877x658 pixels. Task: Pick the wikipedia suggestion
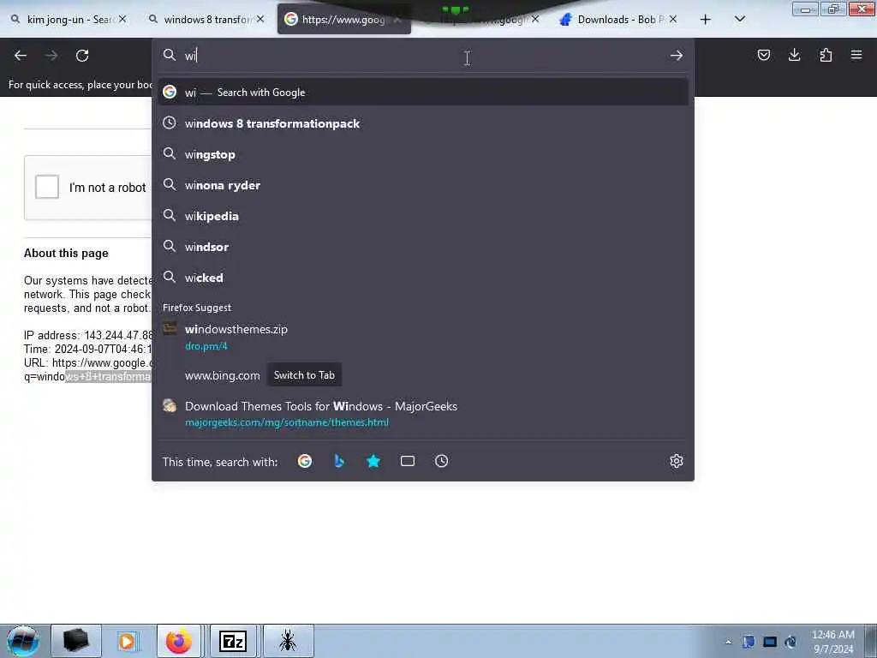[x=423, y=216]
